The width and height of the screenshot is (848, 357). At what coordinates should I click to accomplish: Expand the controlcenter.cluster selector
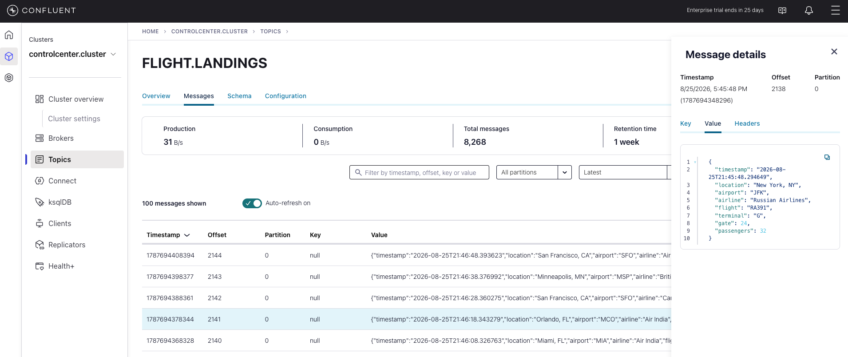113,54
